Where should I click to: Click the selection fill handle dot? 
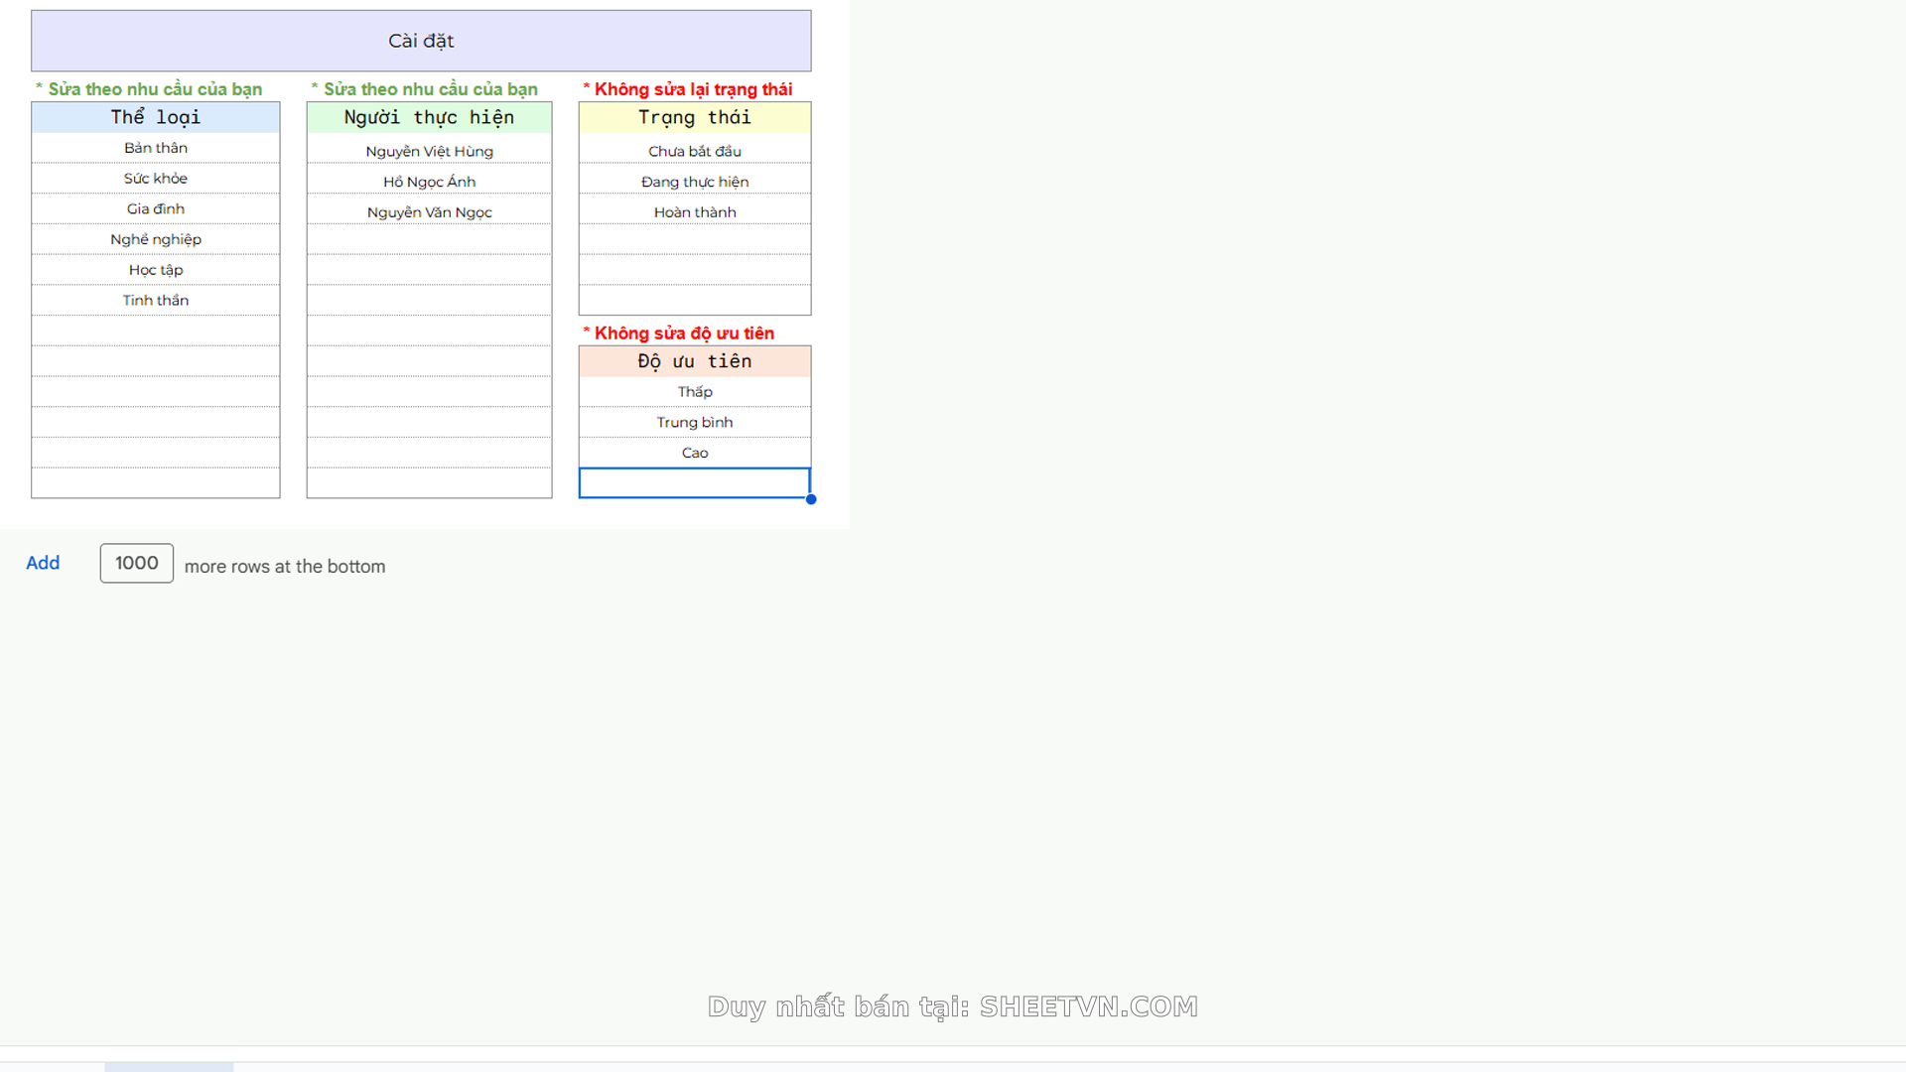[811, 499]
